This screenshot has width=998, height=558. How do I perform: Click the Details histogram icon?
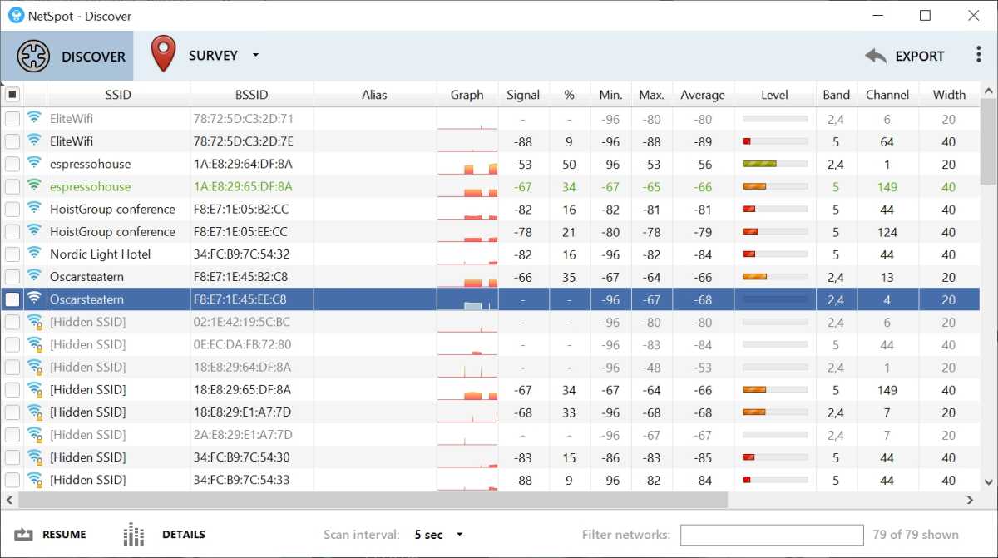pyautogui.click(x=133, y=534)
